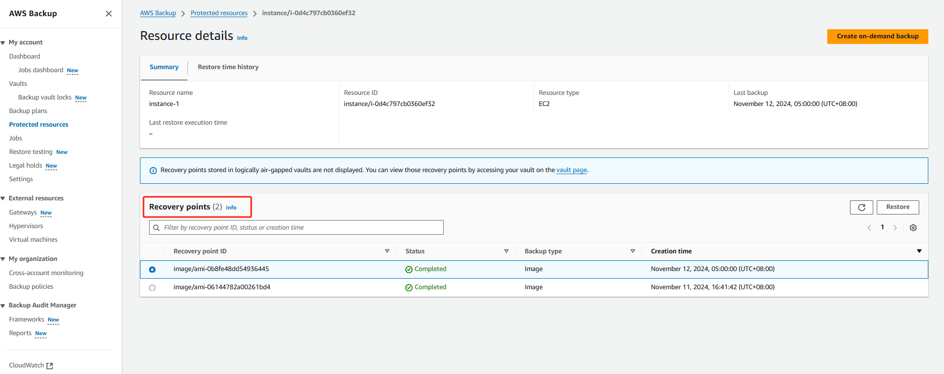Open Jobs dashboard in the sidebar
This screenshot has width=944, height=374.
pos(40,70)
